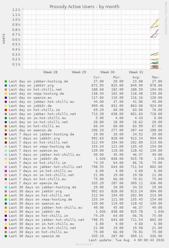
Task: Click the 'Max:' column header
Action: [156, 77]
